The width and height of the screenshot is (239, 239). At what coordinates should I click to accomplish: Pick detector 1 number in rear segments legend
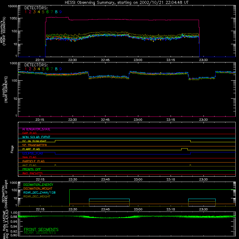(x=26, y=69)
